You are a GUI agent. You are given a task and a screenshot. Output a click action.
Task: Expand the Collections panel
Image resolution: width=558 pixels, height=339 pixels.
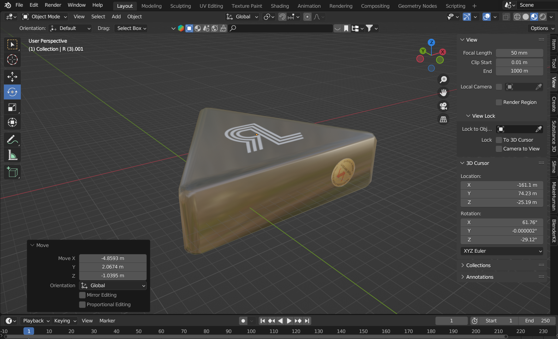pos(478,265)
